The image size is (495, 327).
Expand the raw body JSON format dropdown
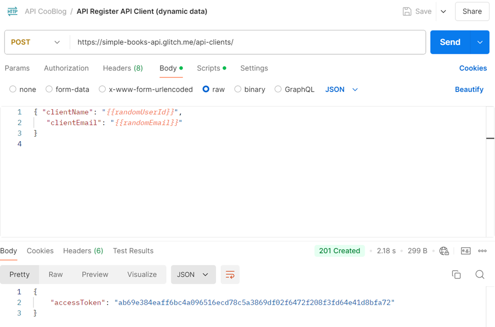(342, 89)
